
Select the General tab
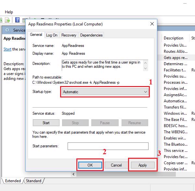point(36,35)
